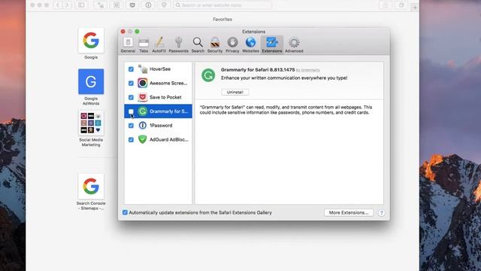Select the Extensions preferences pane

pyautogui.click(x=272, y=45)
